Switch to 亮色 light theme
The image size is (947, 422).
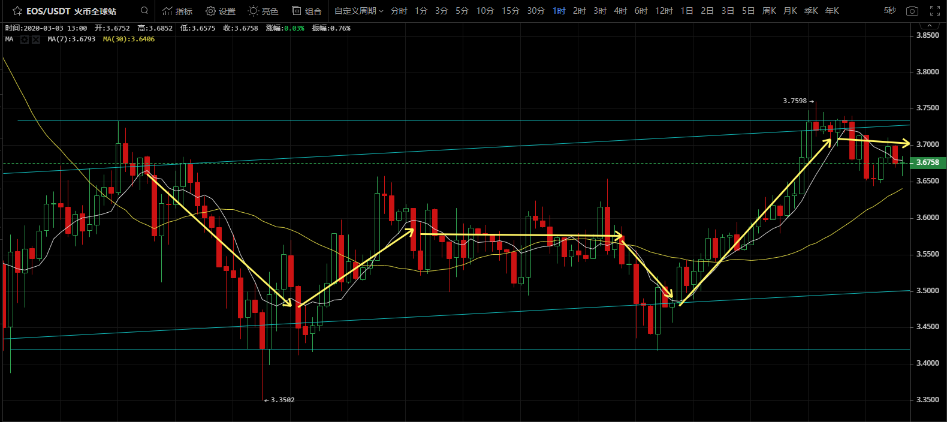[263, 11]
